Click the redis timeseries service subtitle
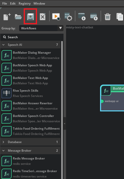This screenshot has height=179, width=124. [30, 176]
